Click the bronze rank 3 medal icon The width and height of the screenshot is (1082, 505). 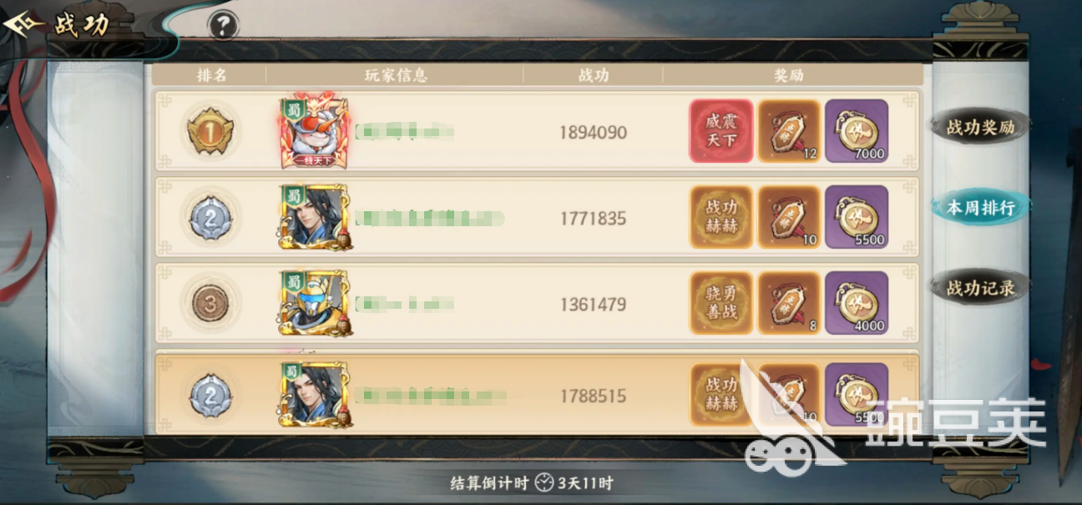pos(210,306)
